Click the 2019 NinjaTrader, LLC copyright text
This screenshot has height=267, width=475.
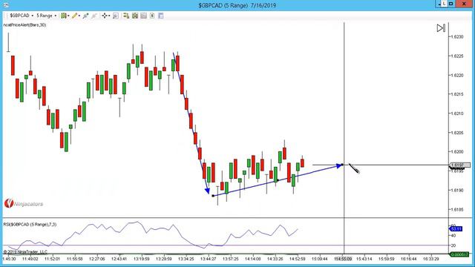pyautogui.click(x=25, y=252)
